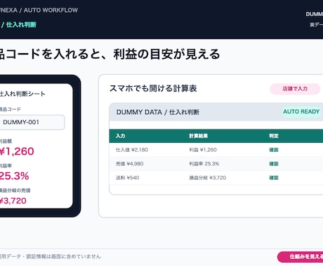The width and height of the screenshot is (323, 266).
Task: Click the 計算結果 column header
Action: (199, 136)
